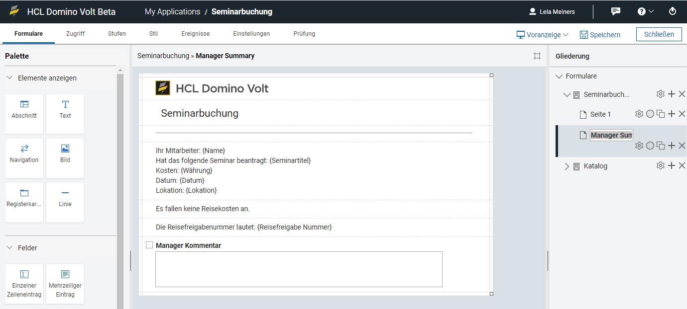The width and height of the screenshot is (687, 309).
Task: Duplicate Seite 1 page with copy icon
Action: tap(661, 114)
